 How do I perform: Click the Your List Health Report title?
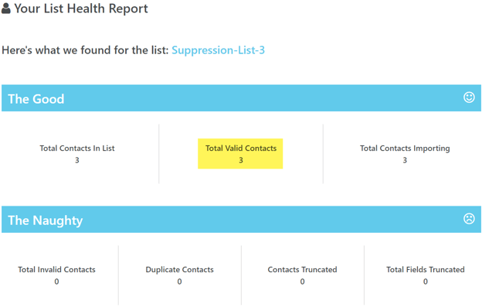pos(81,9)
